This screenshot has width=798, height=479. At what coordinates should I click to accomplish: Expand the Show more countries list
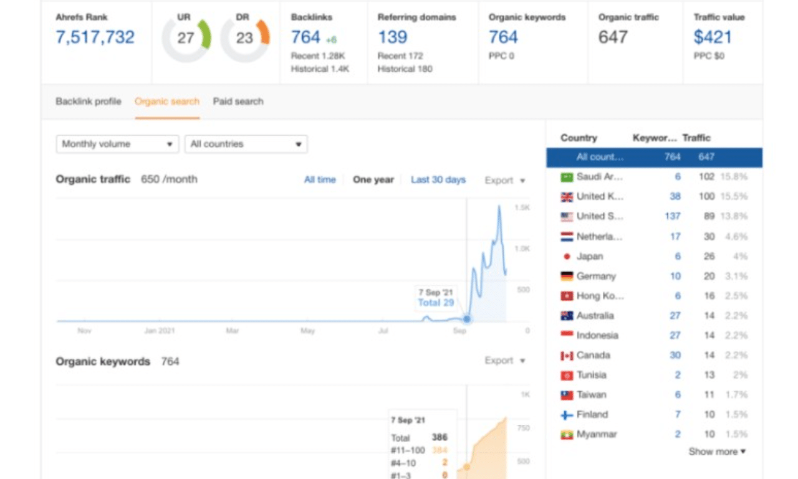[717, 452]
